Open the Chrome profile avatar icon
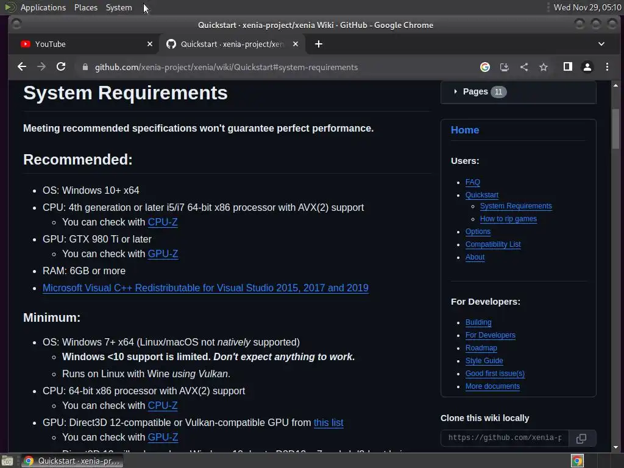The height and width of the screenshot is (468, 624). [587, 67]
